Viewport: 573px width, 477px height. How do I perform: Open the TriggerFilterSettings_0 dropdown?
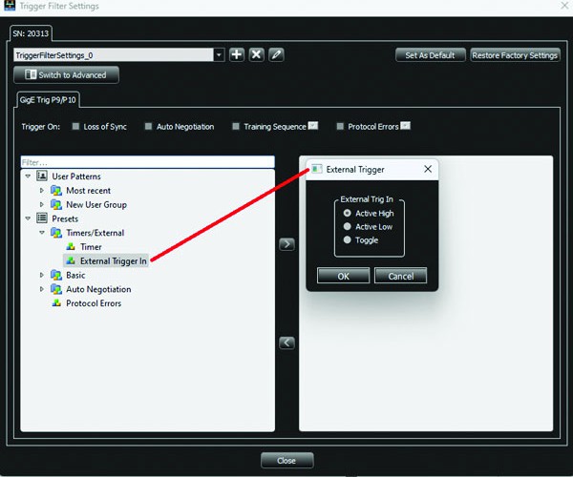[219, 55]
